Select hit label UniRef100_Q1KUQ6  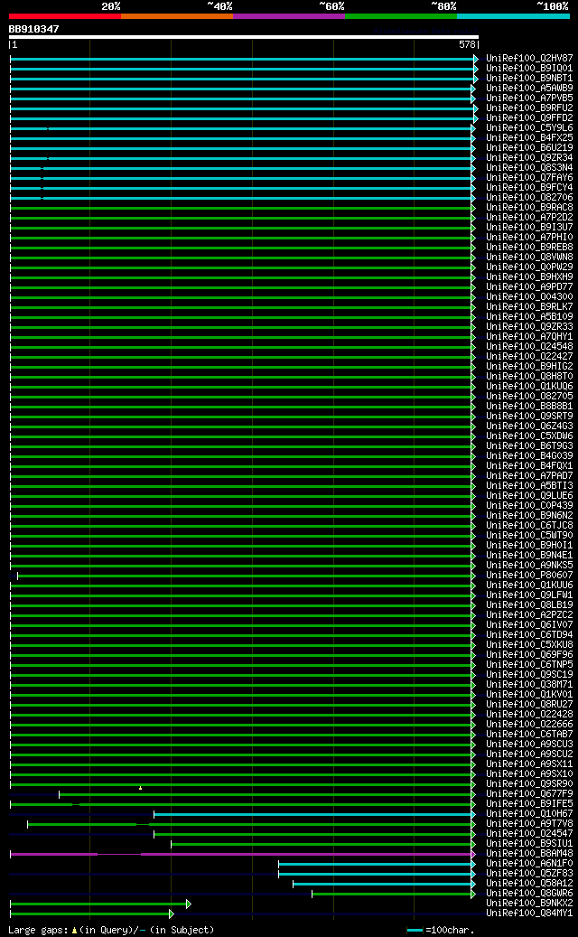pyautogui.click(x=529, y=386)
